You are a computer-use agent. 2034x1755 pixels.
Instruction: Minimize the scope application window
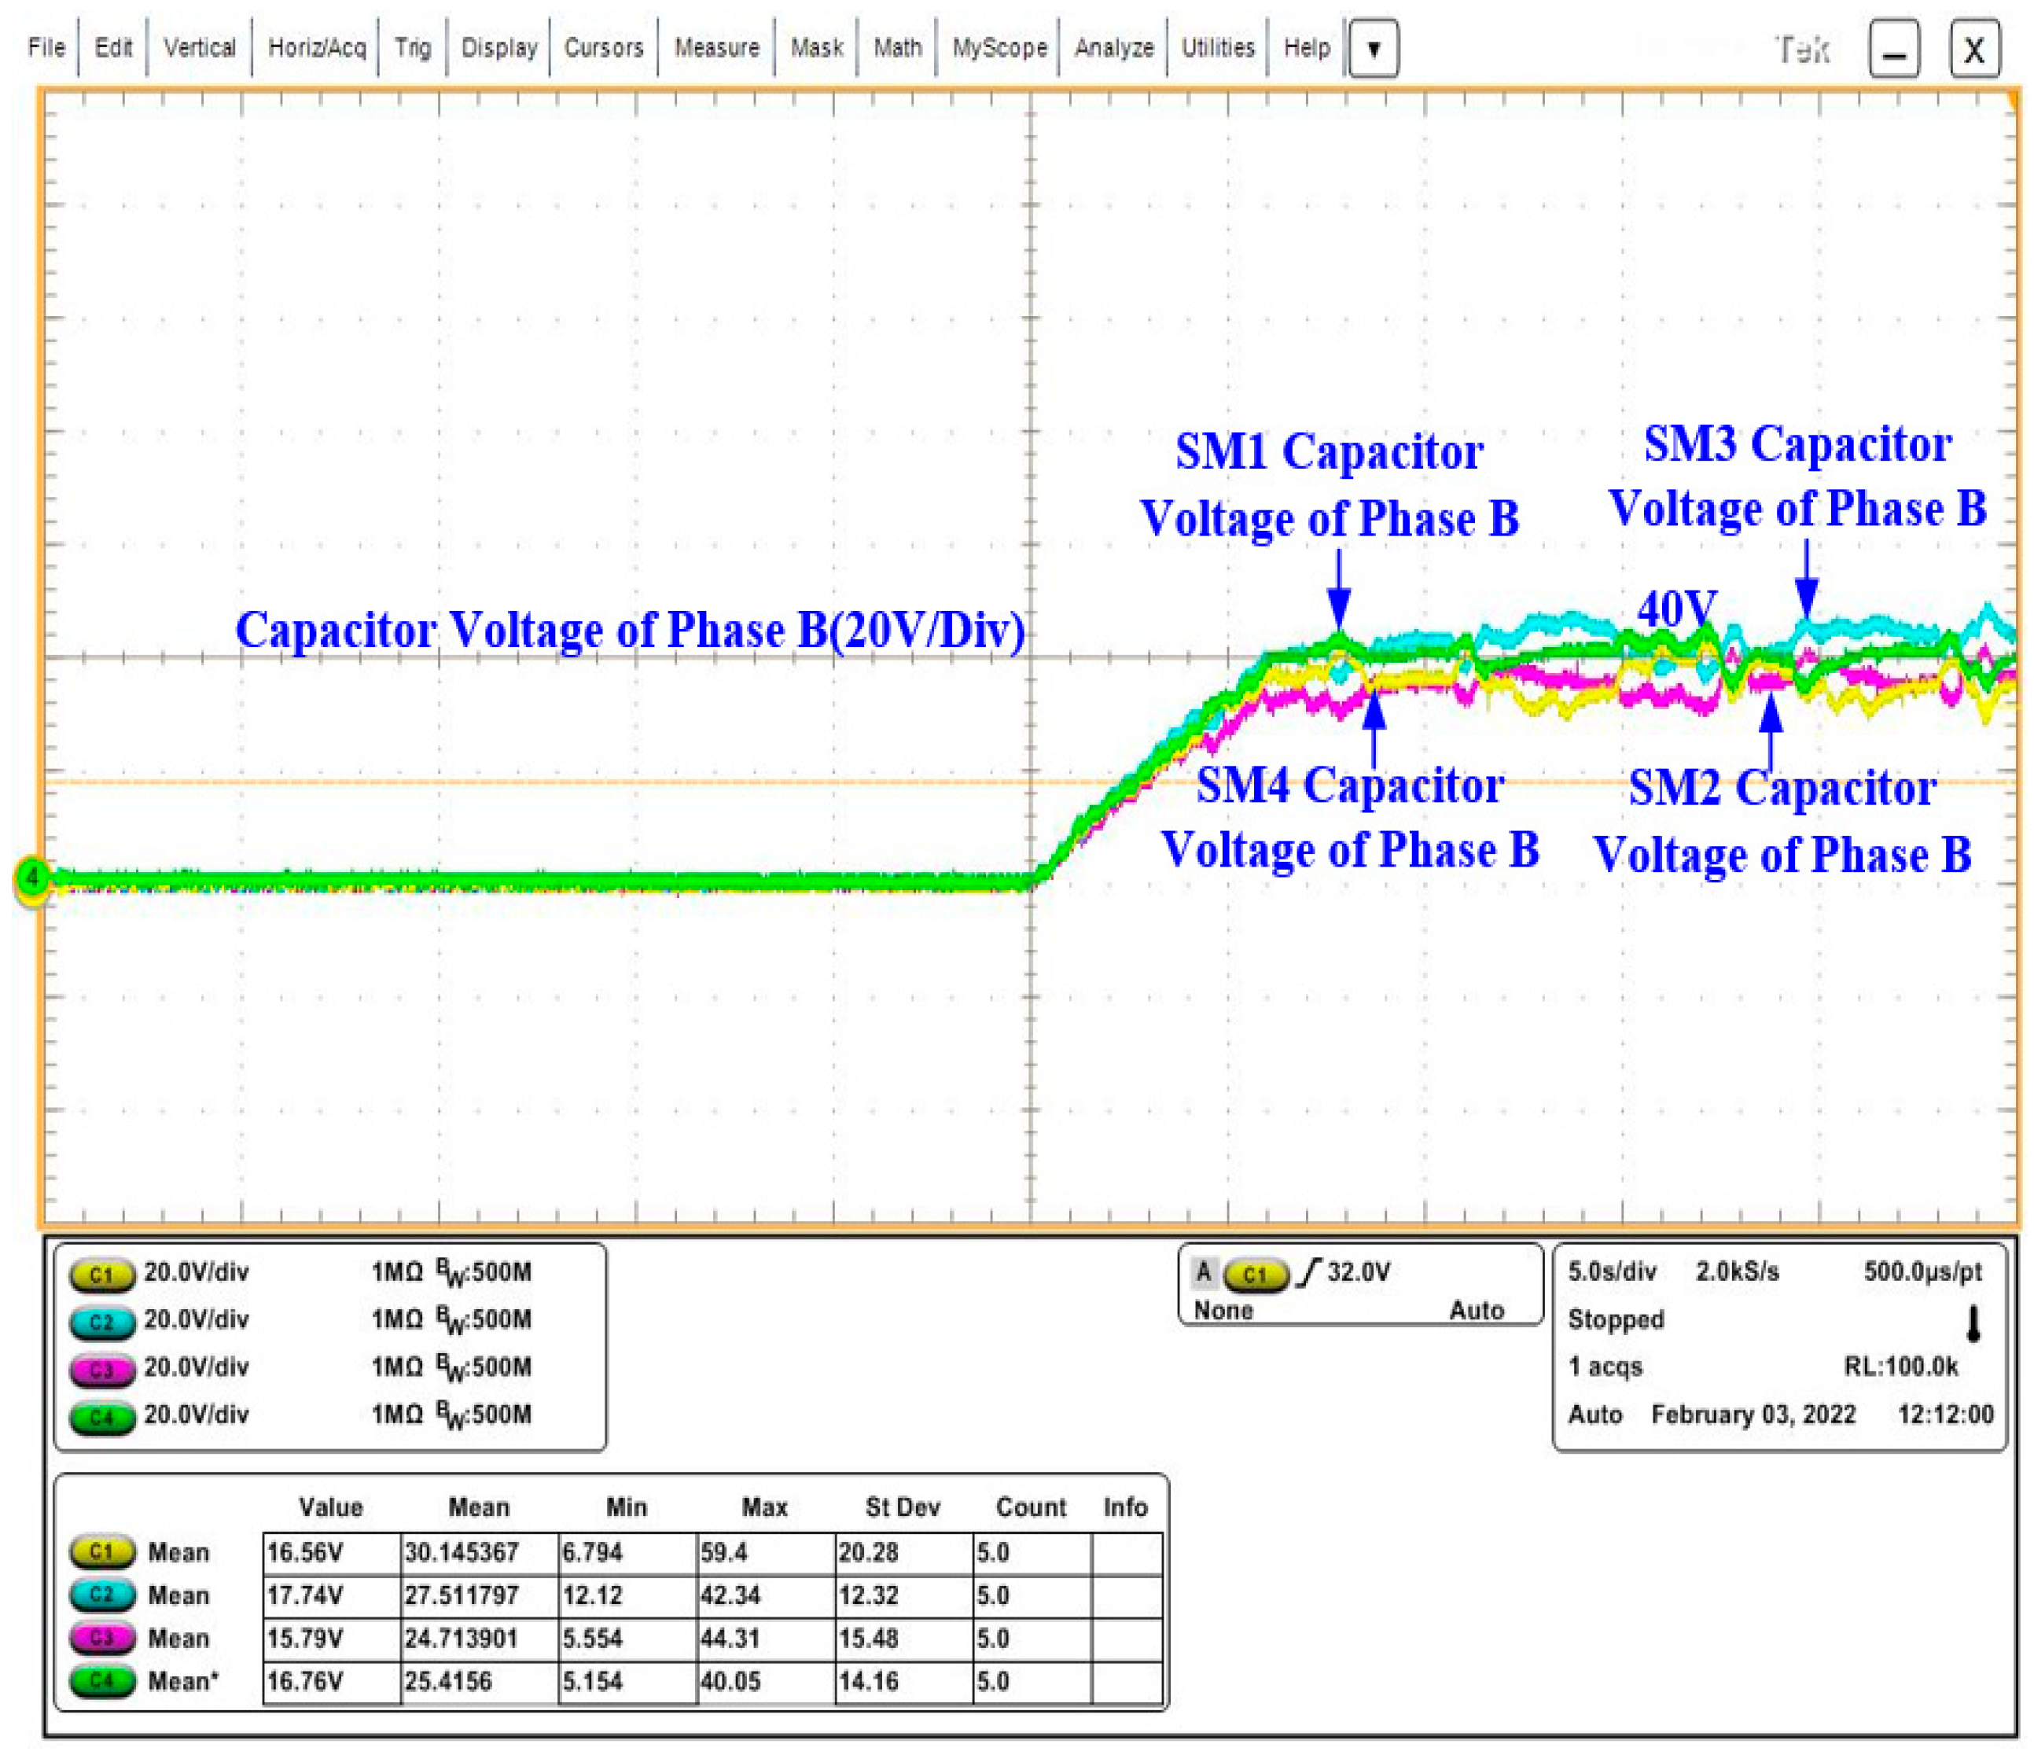tap(1893, 49)
